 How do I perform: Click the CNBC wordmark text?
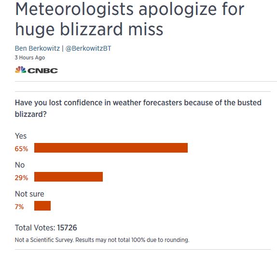pyautogui.click(x=42, y=71)
